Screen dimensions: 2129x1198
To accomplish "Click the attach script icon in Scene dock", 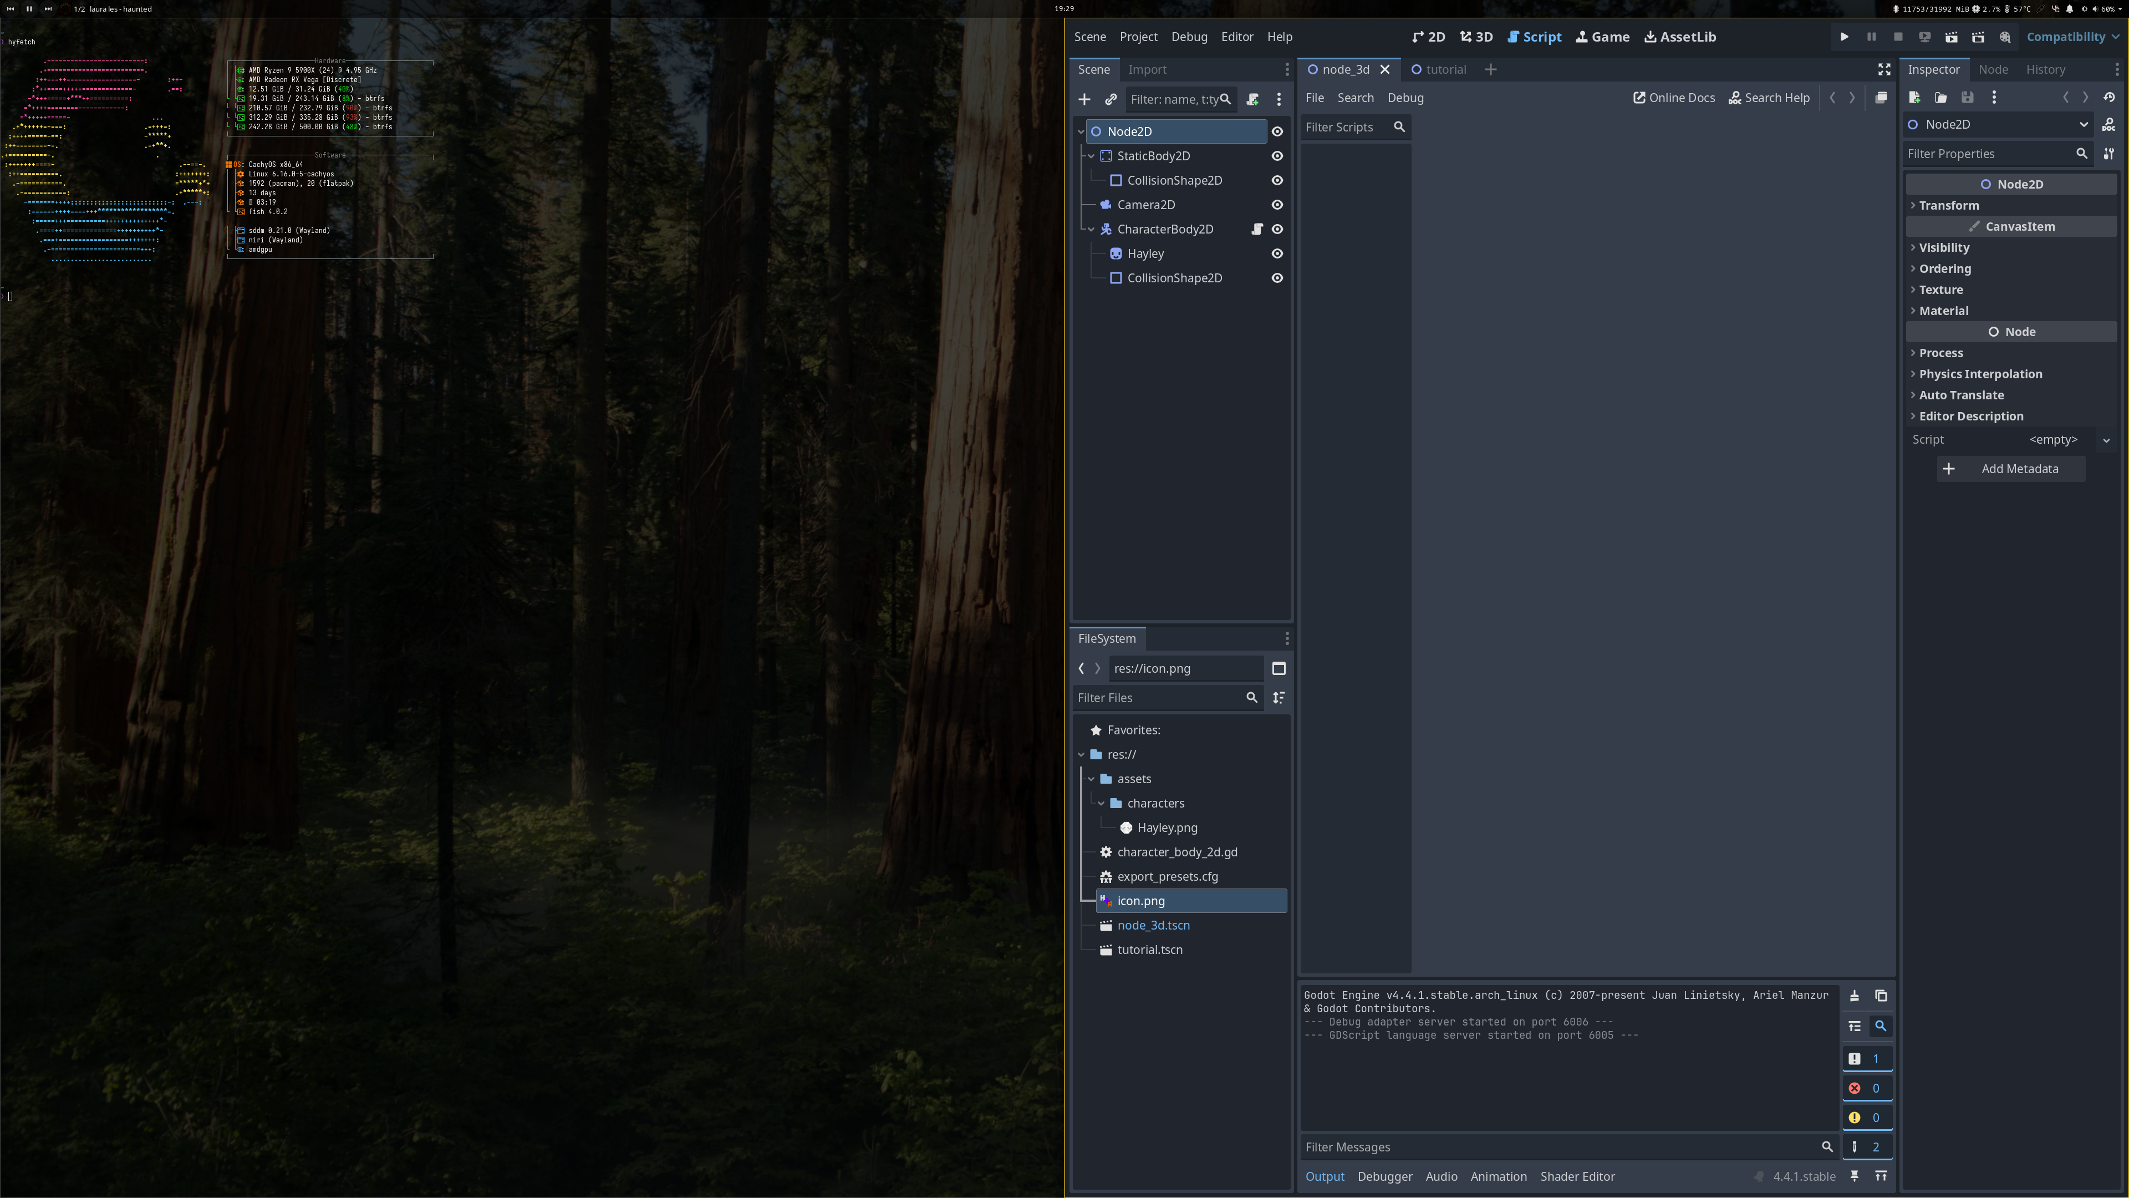I will [x=1253, y=99].
